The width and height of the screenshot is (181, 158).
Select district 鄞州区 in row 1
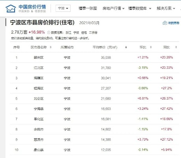coord(39,58)
